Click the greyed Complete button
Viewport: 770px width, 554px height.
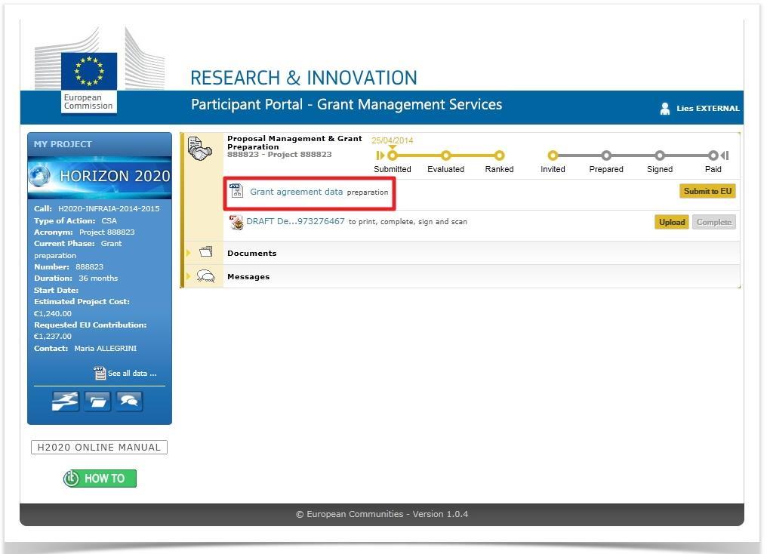(714, 222)
